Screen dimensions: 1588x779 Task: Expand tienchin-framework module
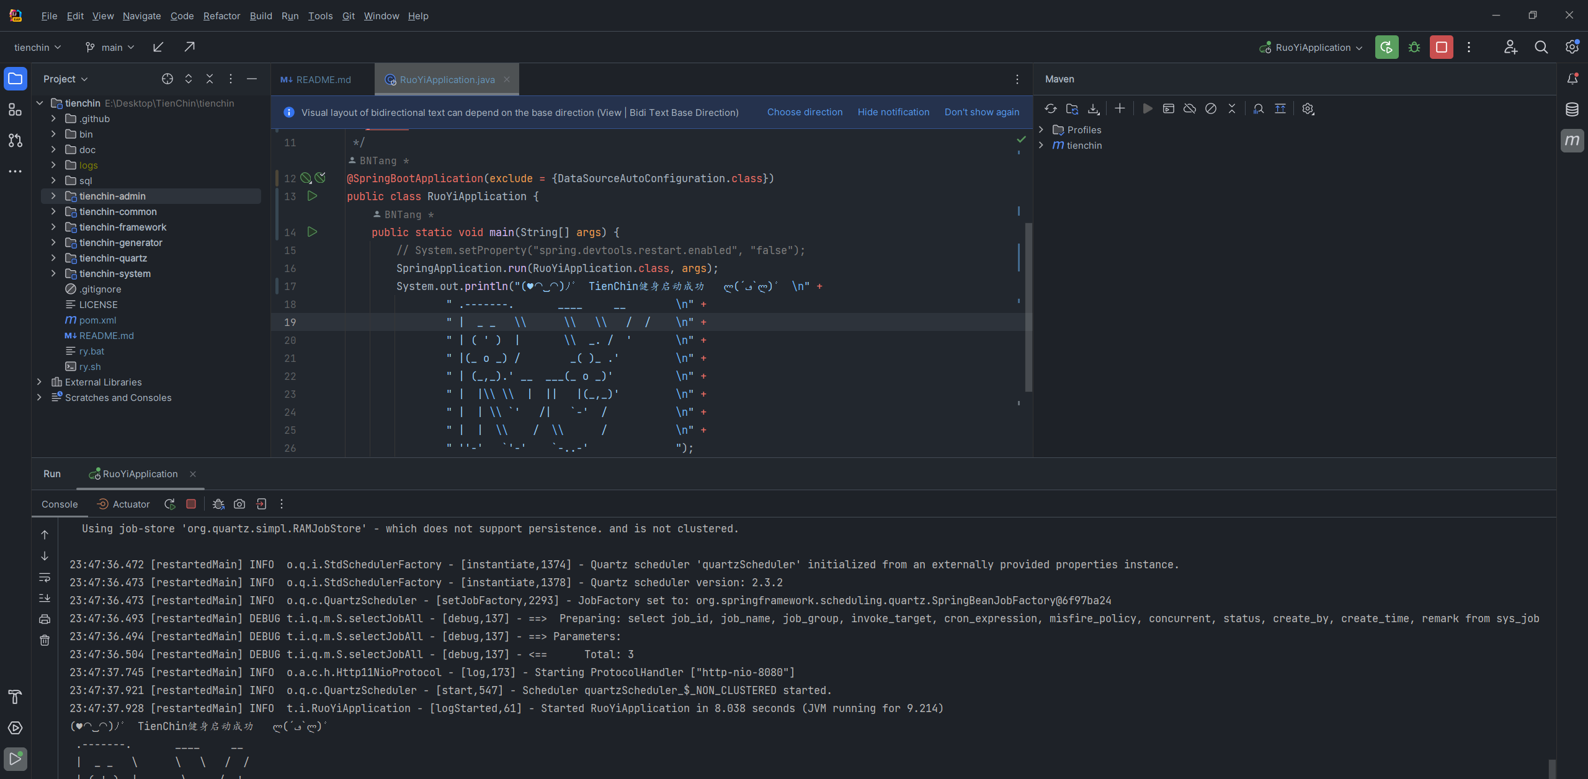[53, 227]
